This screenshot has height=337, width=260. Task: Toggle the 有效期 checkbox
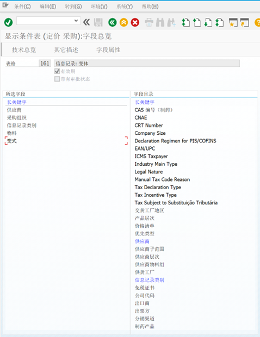click(57, 71)
